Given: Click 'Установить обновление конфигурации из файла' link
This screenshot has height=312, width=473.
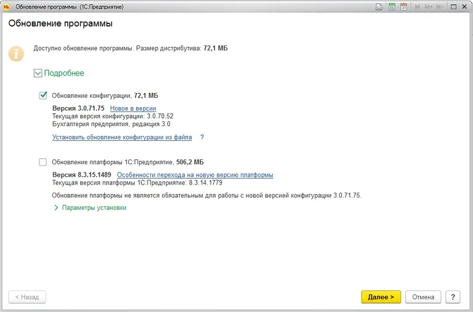Looking at the screenshot, I should click(x=122, y=137).
